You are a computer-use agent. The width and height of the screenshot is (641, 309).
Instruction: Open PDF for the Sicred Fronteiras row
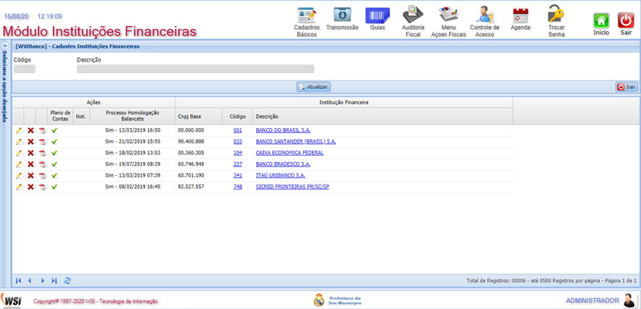43,187
